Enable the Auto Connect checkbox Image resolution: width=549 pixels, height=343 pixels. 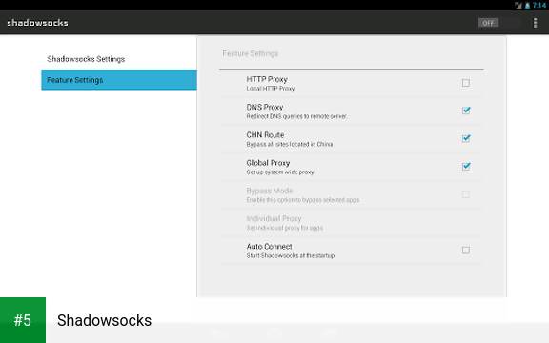(x=466, y=251)
